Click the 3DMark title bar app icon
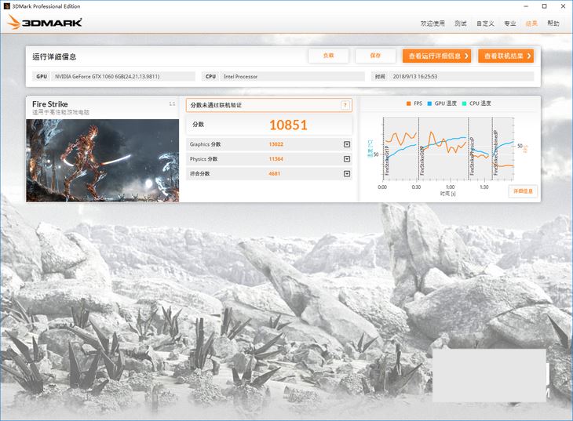This screenshot has height=421, width=573. coord(6,5)
